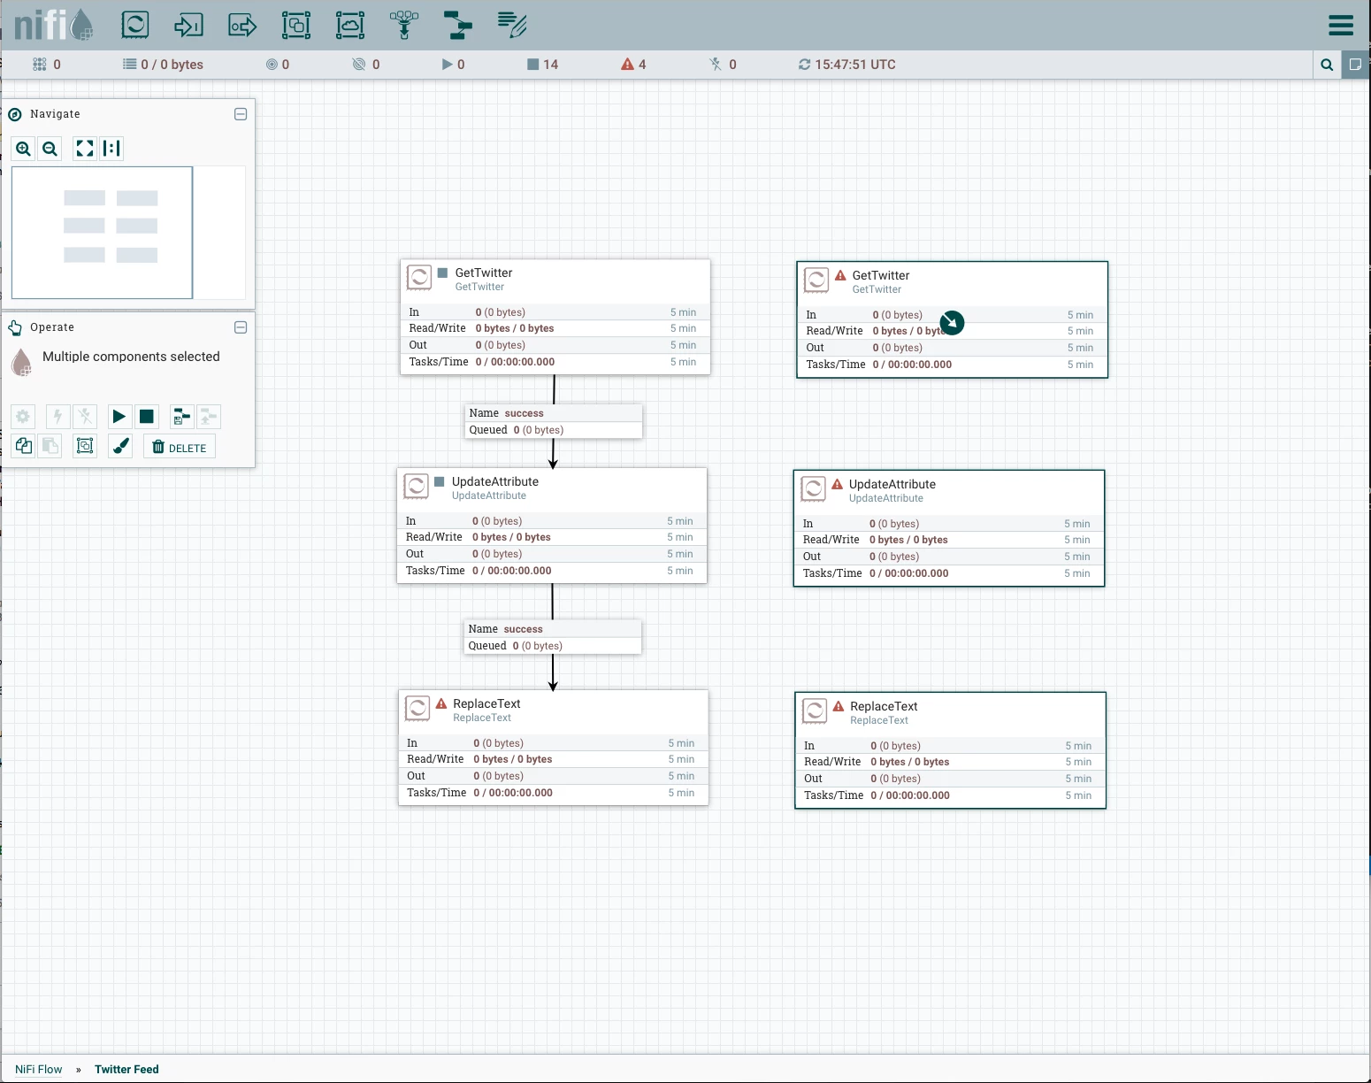Select the Label component icon
This screenshot has width=1371, height=1083.
pyautogui.click(x=512, y=25)
